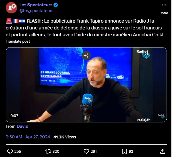The height and width of the screenshot is (157, 172).
Task: Open the three-dots More menu
Action: (164, 5)
